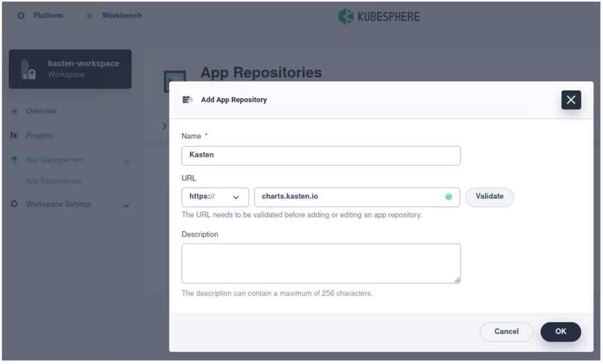This screenshot has height=364, width=603.
Task: Click the Workspace Settings gear icon
Action: coord(14,204)
